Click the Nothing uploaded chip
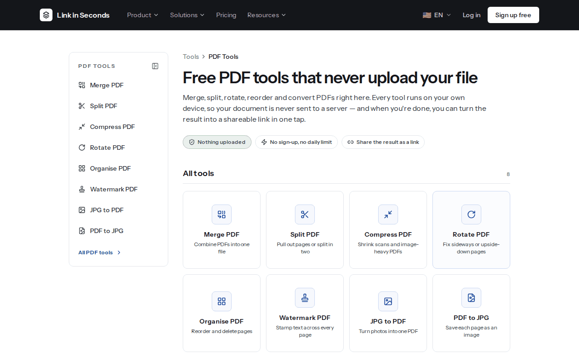Image resolution: width=579 pixels, height=362 pixels. click(217, 142)
